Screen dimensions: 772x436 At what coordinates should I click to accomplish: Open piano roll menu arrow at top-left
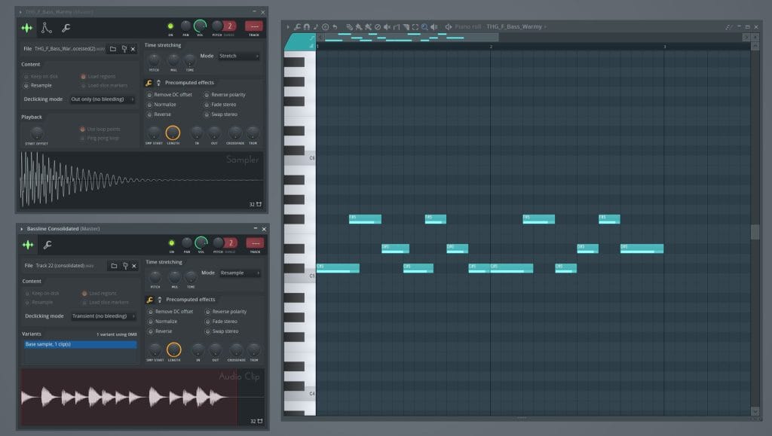point(288,27)
